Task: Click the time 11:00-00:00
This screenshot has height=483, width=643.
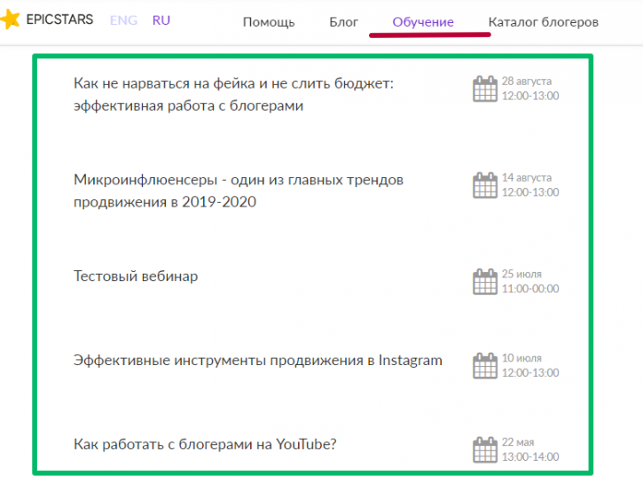Action: tap(530, 288)
